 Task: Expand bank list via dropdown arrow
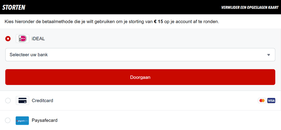269,55
